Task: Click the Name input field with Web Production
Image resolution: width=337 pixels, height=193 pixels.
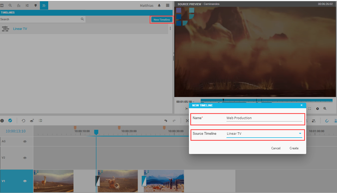Action: click(264, 118)
